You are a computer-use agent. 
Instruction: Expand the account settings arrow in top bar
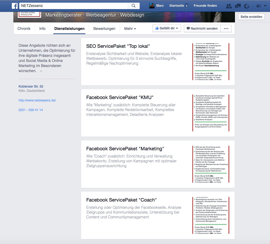point(265,6)
